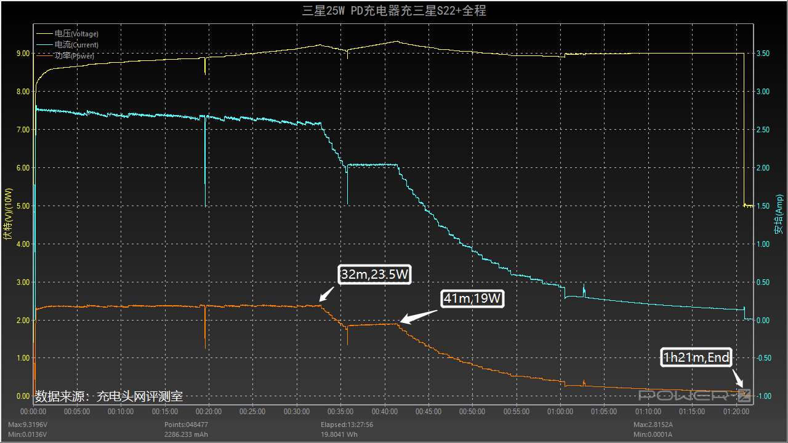The height and width of the screenshot is (443, 788).
Task: Click the 00:50:00 time axis label
Action: [472, 412]
